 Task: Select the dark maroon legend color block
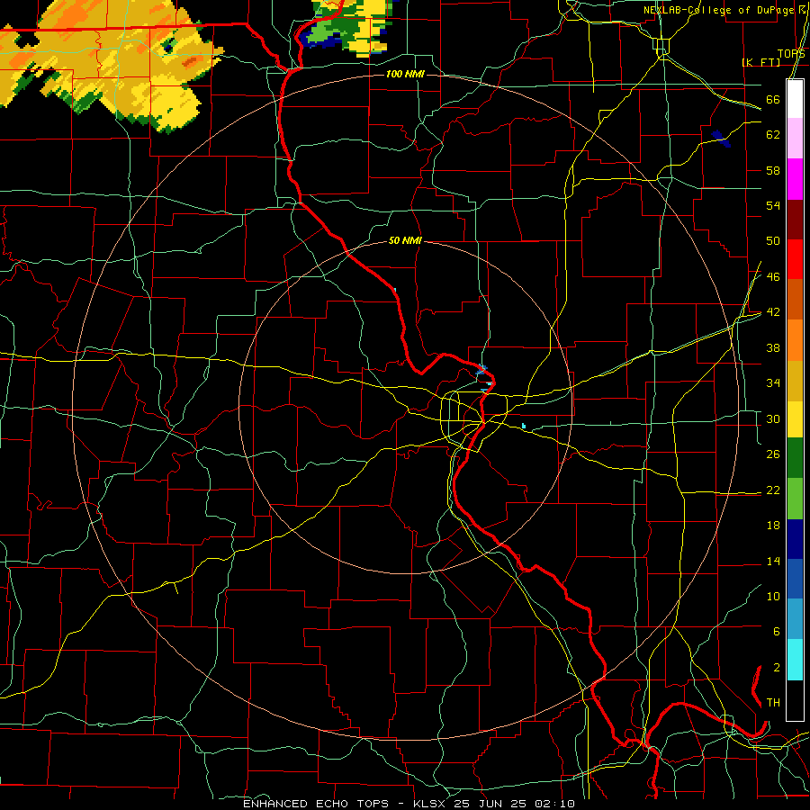795,220
